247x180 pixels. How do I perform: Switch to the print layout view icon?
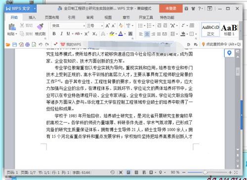point(128,172)
